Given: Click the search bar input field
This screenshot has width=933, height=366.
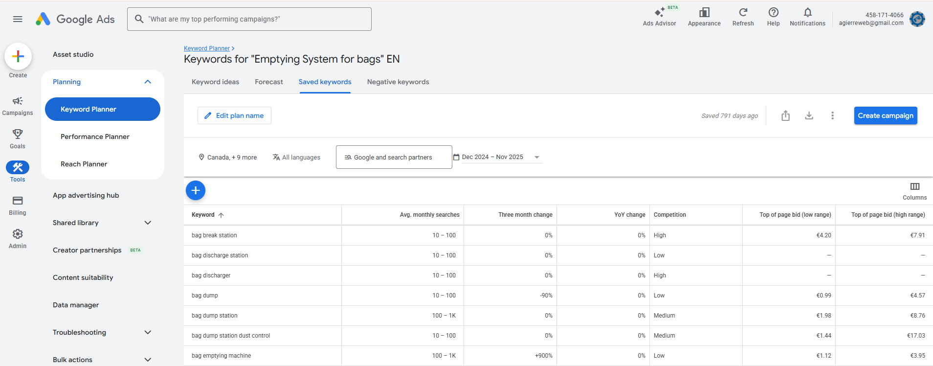Looking at the screenshot, I should click(254, 19).
